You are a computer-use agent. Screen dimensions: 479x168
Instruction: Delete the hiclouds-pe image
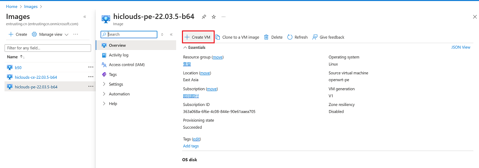[273, 37]
